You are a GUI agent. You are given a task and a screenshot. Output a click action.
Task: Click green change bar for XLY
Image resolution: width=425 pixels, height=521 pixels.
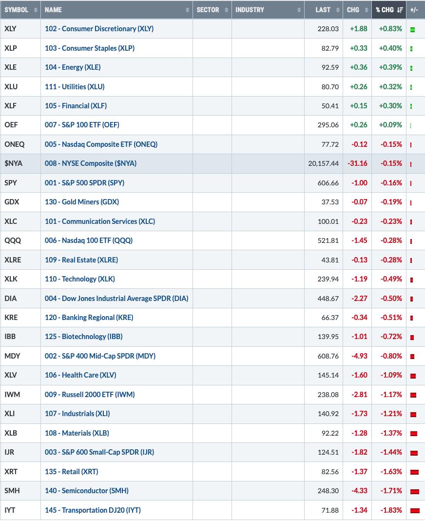coord(413,30)
